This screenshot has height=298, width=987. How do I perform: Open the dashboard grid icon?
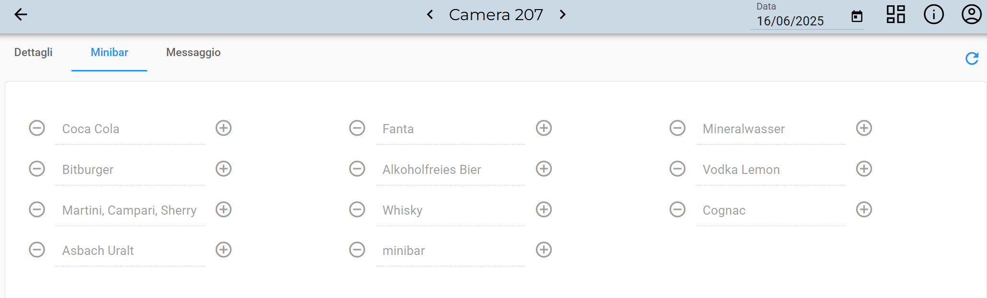[895, 14]
